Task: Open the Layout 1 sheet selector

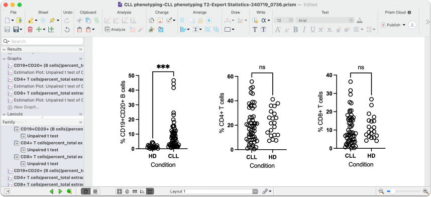Action: point(213,191)
